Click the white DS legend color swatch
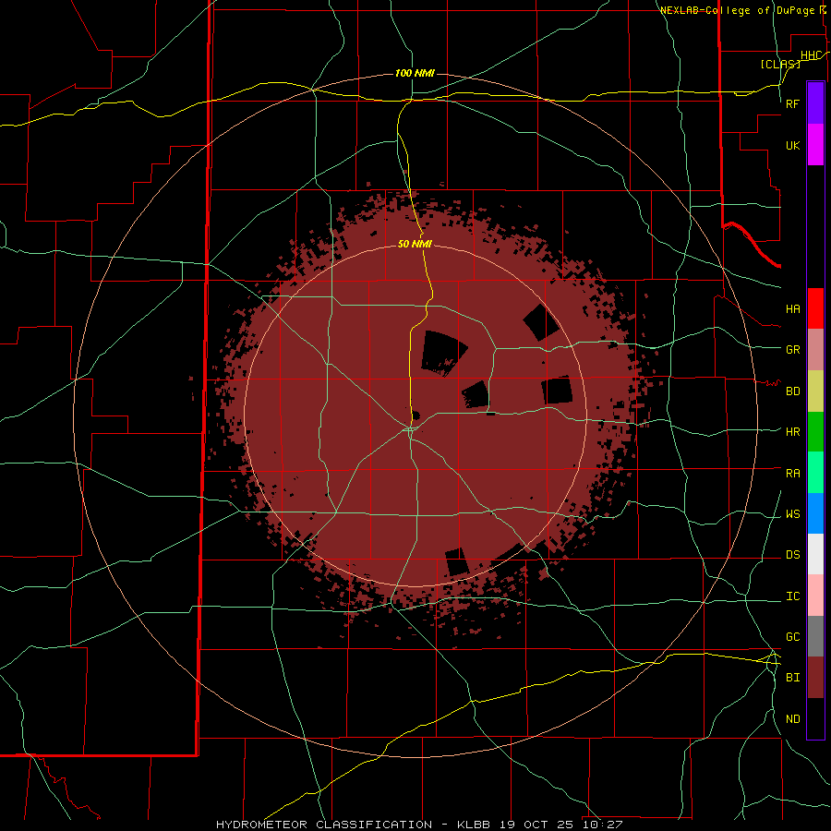 pos(815,554)
